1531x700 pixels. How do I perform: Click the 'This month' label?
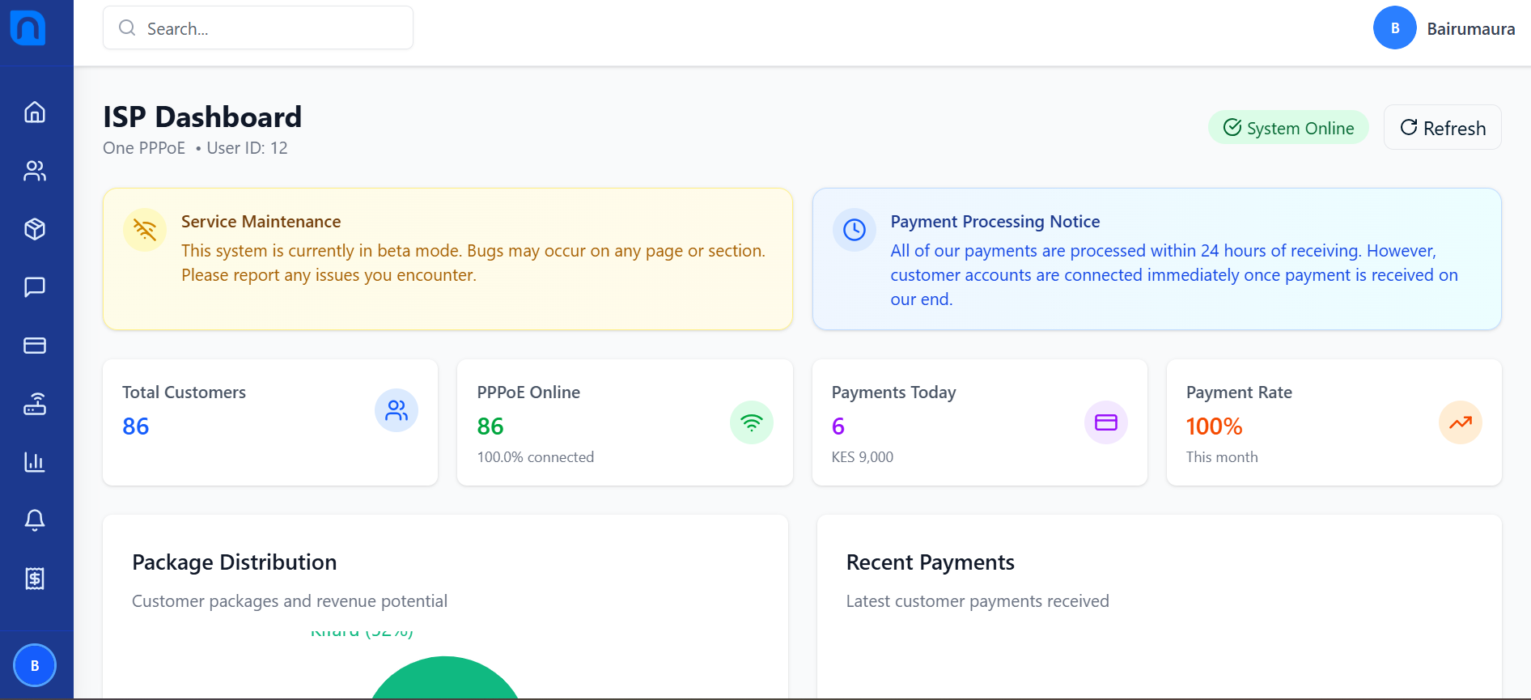(x=1222, y=457)
